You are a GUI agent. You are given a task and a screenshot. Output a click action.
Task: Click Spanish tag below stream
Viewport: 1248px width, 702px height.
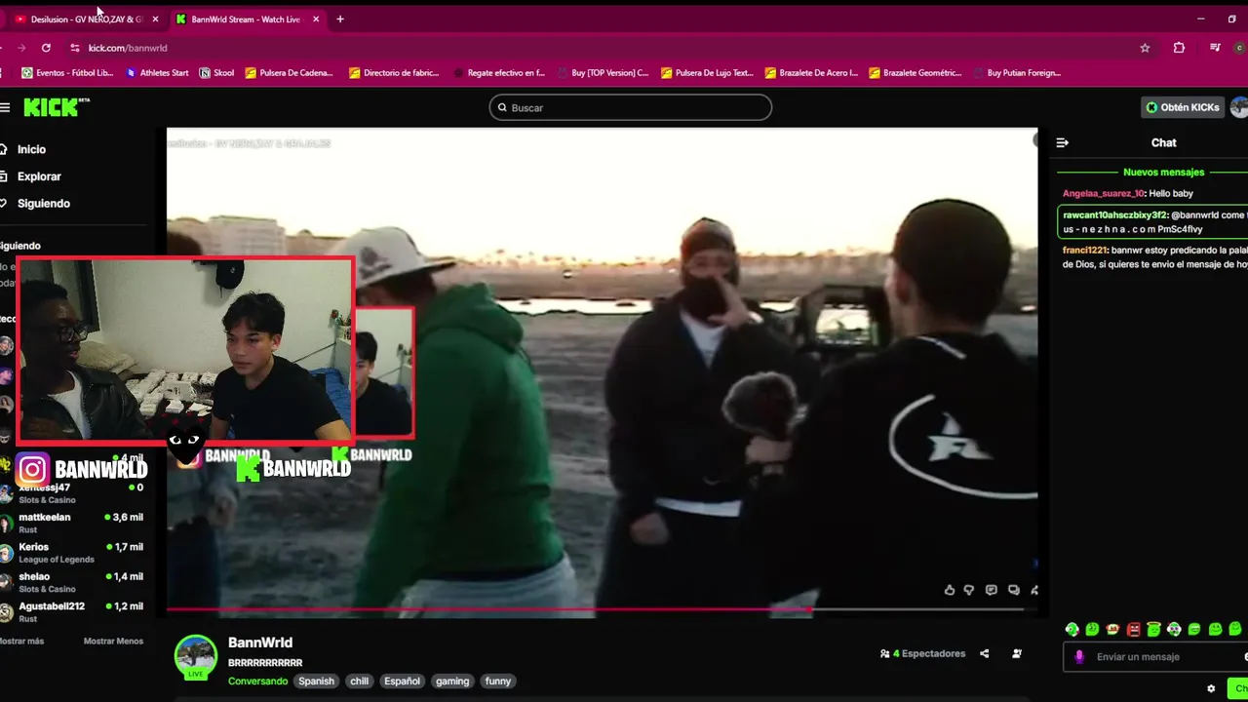coord(316,682)
